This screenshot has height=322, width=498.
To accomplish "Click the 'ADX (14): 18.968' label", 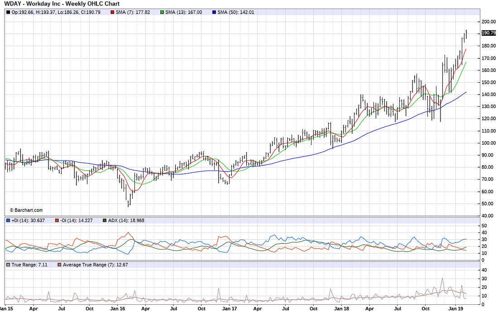I will coord(126,221).
